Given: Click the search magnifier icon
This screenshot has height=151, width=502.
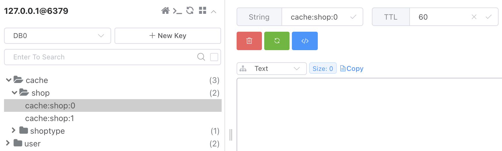Looking at the screenshot, I should pos(201,57).
